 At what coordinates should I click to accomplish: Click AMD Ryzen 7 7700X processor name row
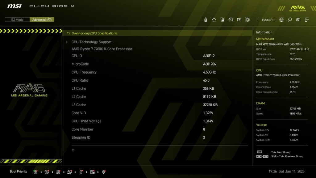click(x=102, y=49)
